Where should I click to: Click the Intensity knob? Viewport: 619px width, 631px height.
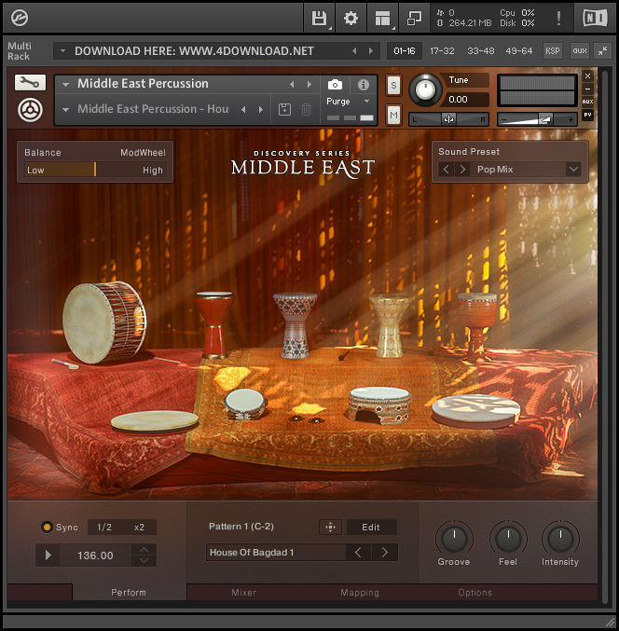click(560, 540)
